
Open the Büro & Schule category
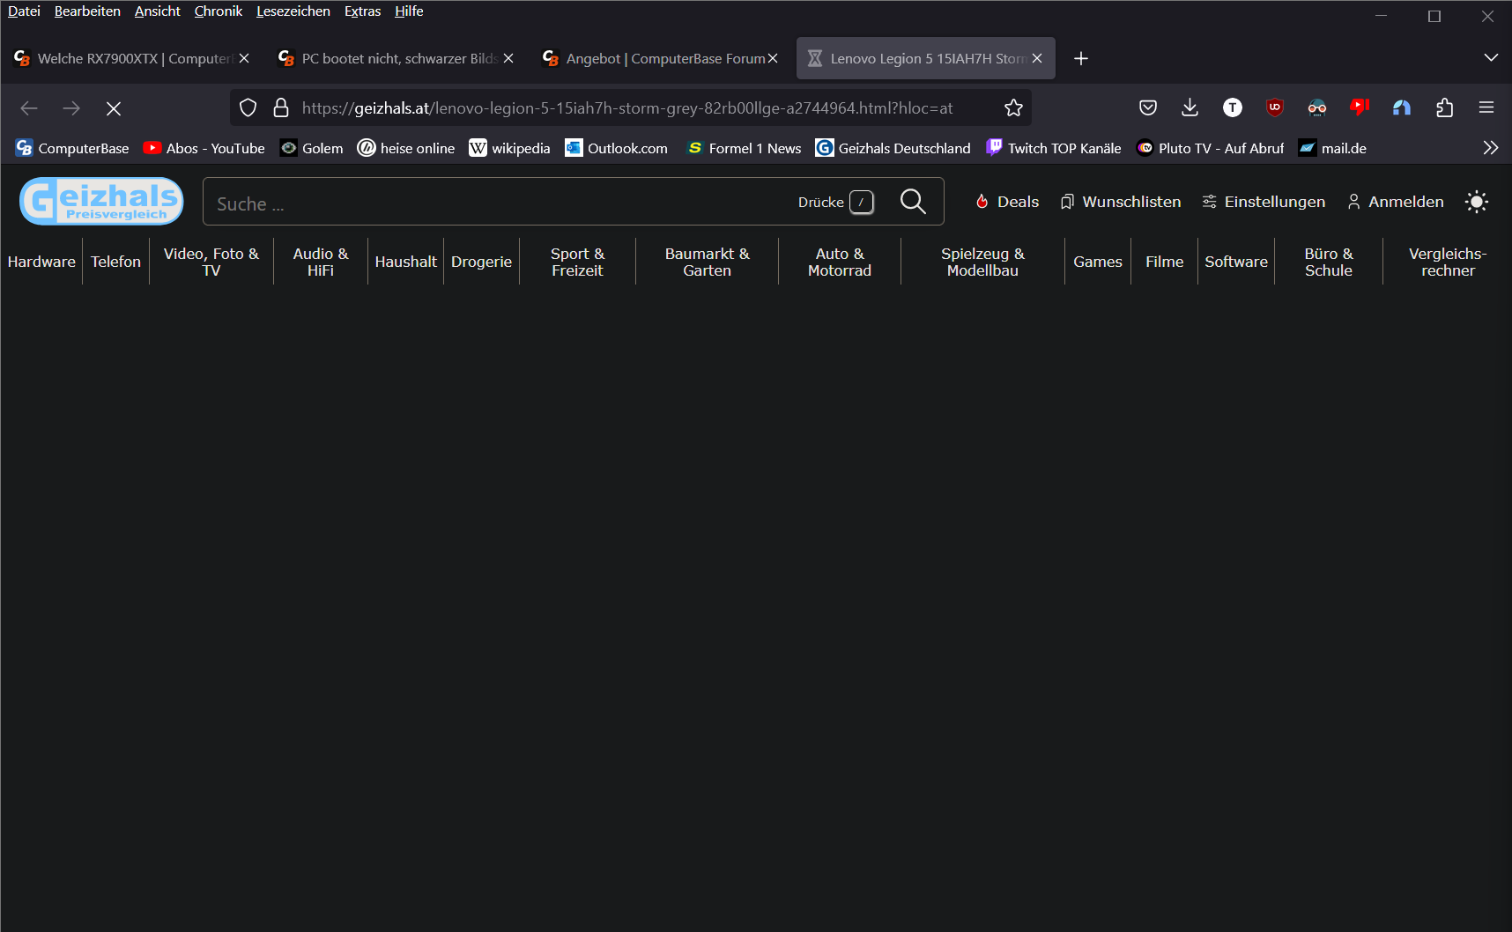tap(1329, 262)
